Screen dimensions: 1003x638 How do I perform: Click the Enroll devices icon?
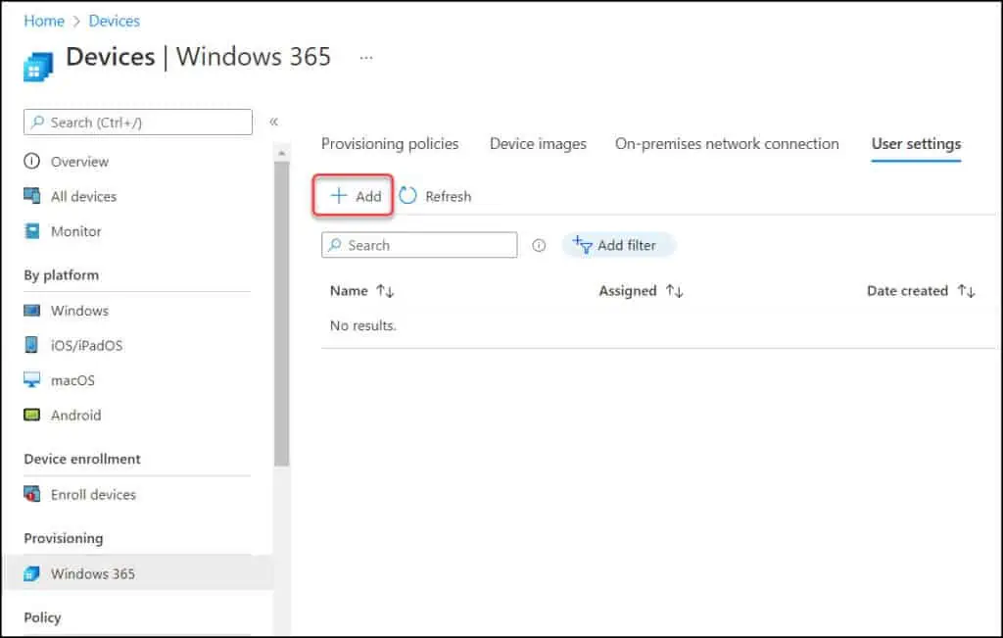point(32,494)
